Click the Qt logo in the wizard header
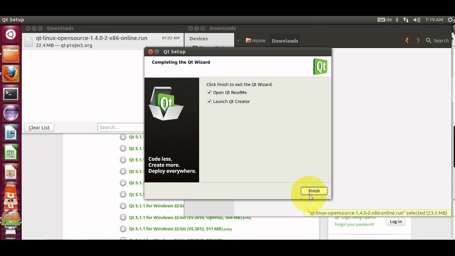Viewport: 455px width, 256px height. pos(320,66)
